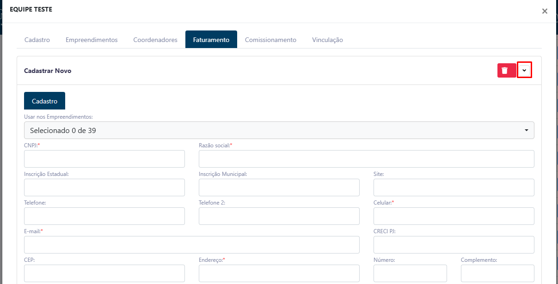This screenshot has height=284, width=558.
Task: Click the Celular input field
Action: pyautogui.click(x=454, y=216)
